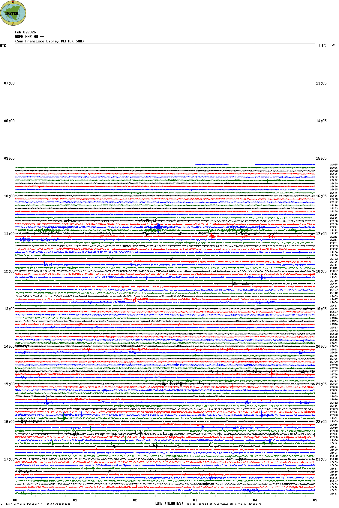Click the UTC time header

tap(322, 46)
